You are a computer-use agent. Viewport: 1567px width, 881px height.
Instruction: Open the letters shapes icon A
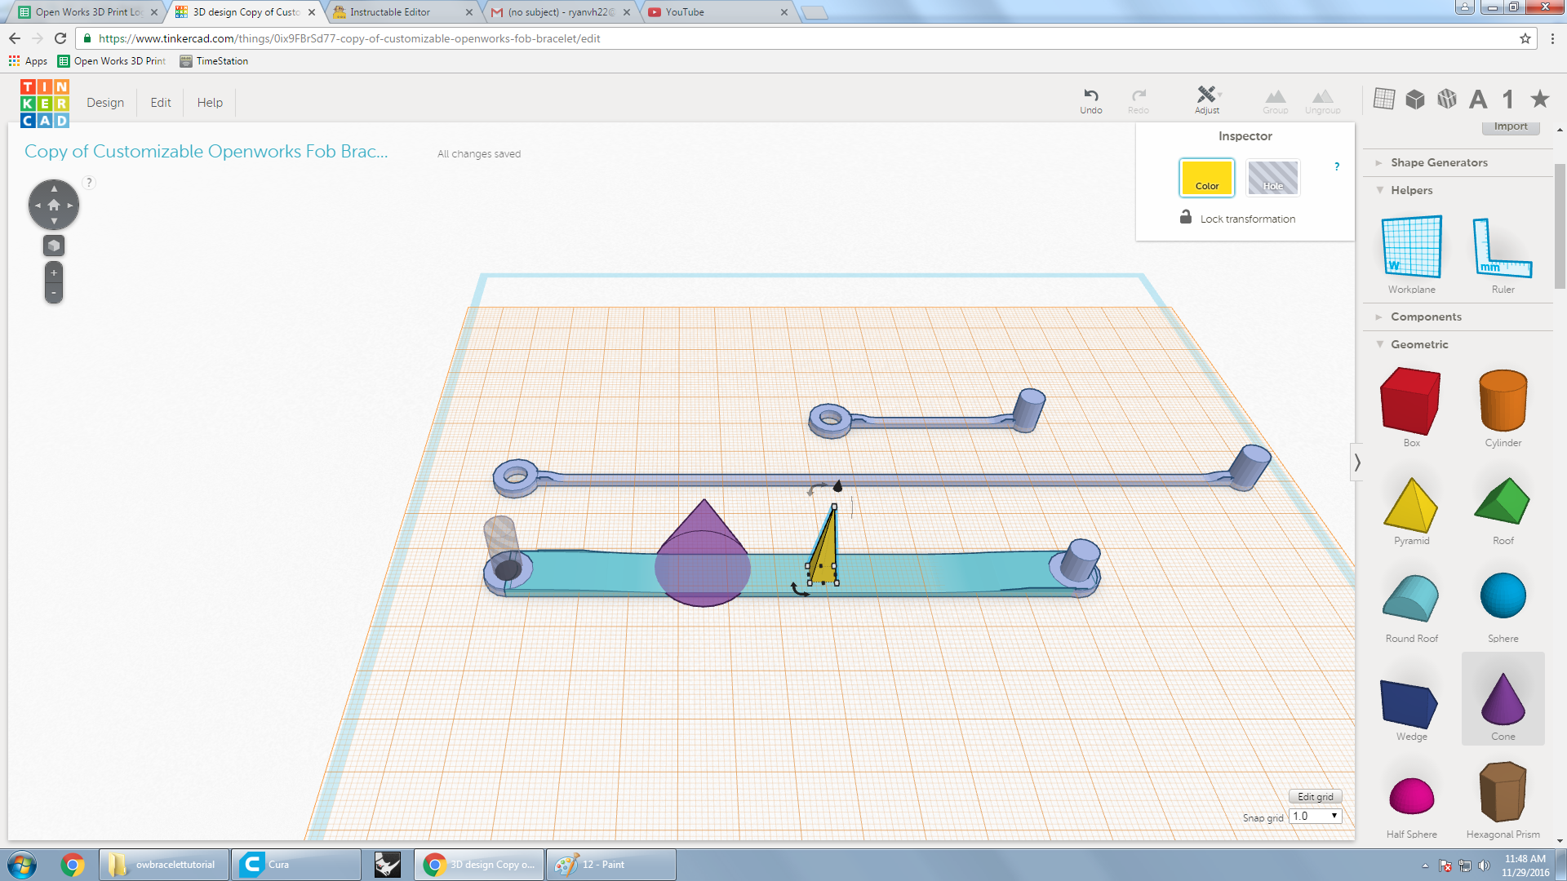pos(1478,100)
